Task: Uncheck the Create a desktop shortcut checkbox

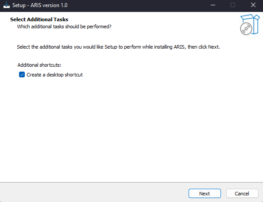Action: point(22,75)
